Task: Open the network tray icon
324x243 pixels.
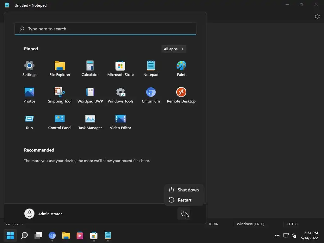Action: [x=286, y=235]
